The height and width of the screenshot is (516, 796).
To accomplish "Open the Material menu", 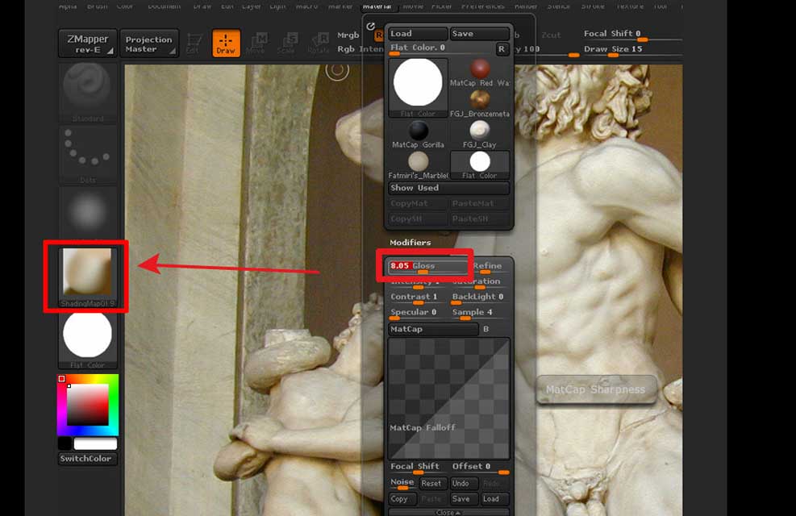I will [x=377, y=6].
